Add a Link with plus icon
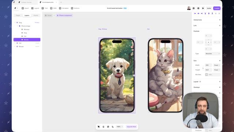Viewport: 234px width, 132px height. 220,26
